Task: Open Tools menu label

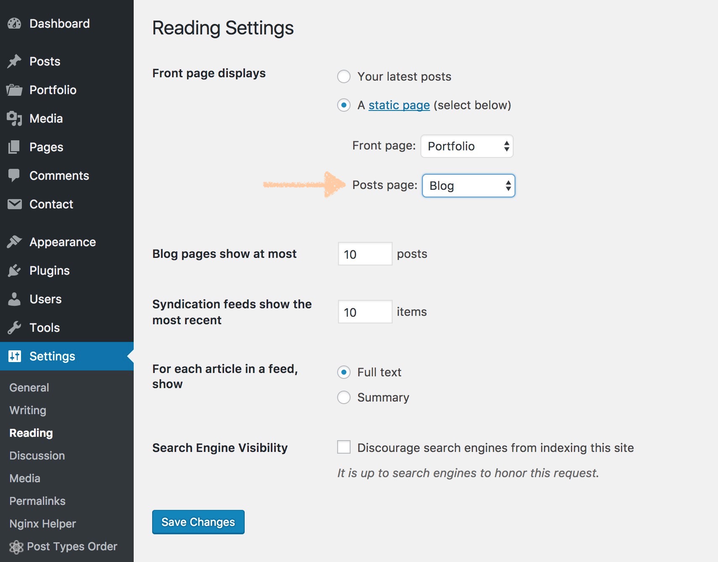Action: (x=45, y=328)
